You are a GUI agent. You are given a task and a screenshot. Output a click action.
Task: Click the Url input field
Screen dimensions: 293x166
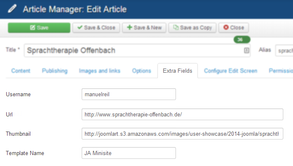click(x=182, y=114)
